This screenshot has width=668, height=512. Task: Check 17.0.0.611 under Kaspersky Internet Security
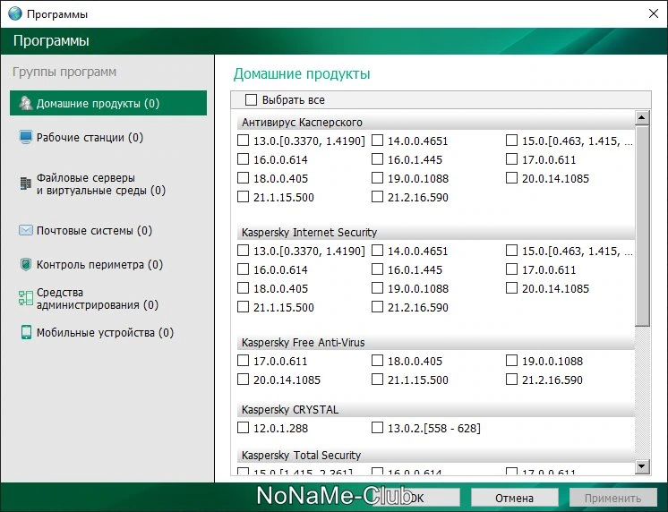click(511, 269)
